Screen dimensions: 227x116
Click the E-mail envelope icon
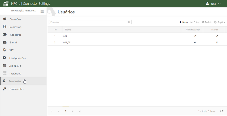4,42
